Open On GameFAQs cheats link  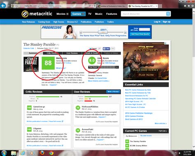[x=100, y=78]
